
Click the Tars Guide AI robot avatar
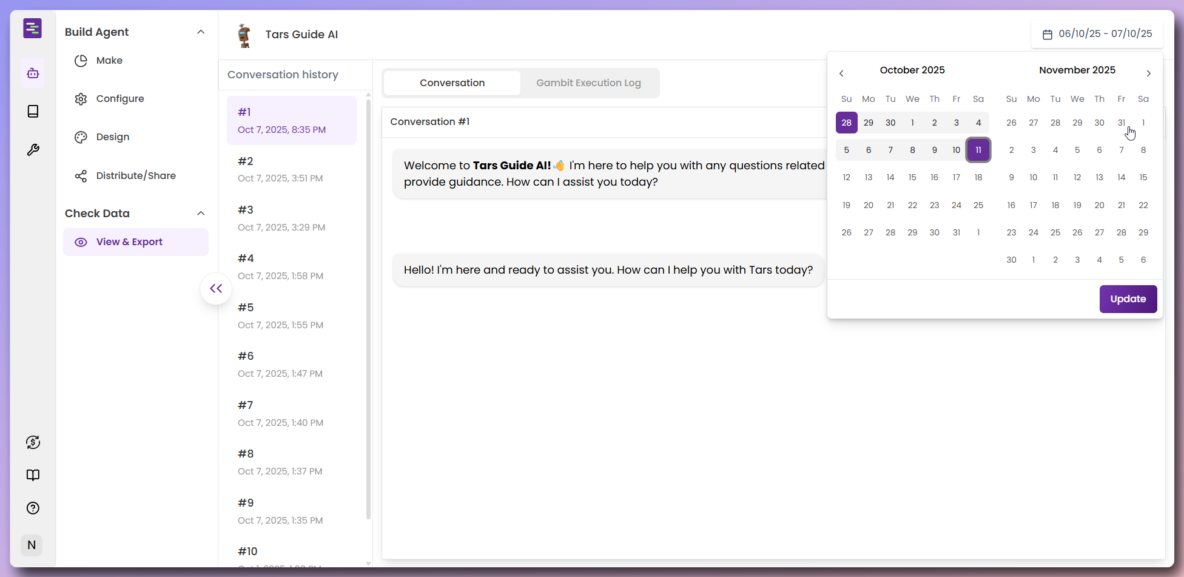pyautogui.click(x=244, y=35)
